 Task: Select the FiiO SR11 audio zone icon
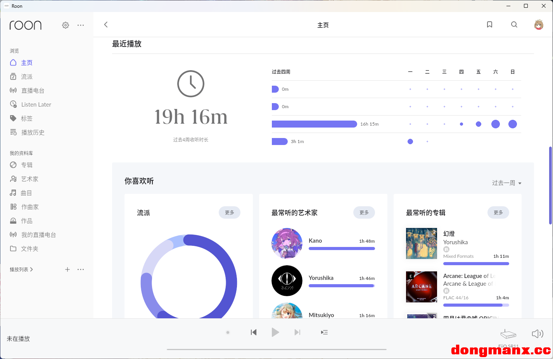(x=508, y=334)
